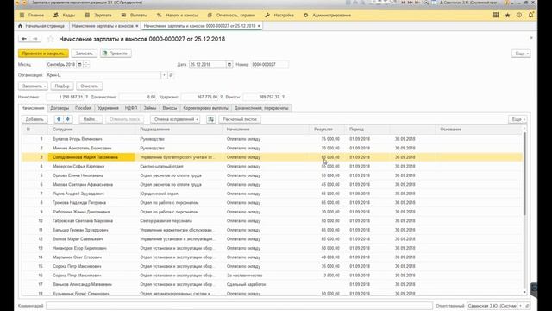
Task: Switch to the Доначисления, перерасчеты tab
Action: [261, 108]
